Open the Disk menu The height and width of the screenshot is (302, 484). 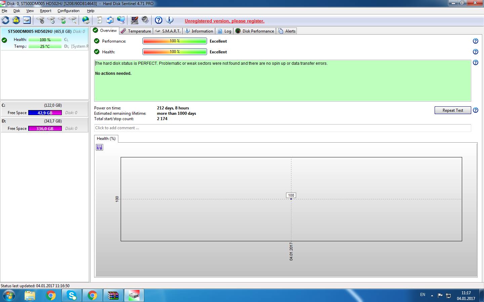(x=17, y=11)
